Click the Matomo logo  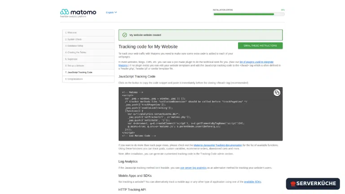tap(78, 12)
